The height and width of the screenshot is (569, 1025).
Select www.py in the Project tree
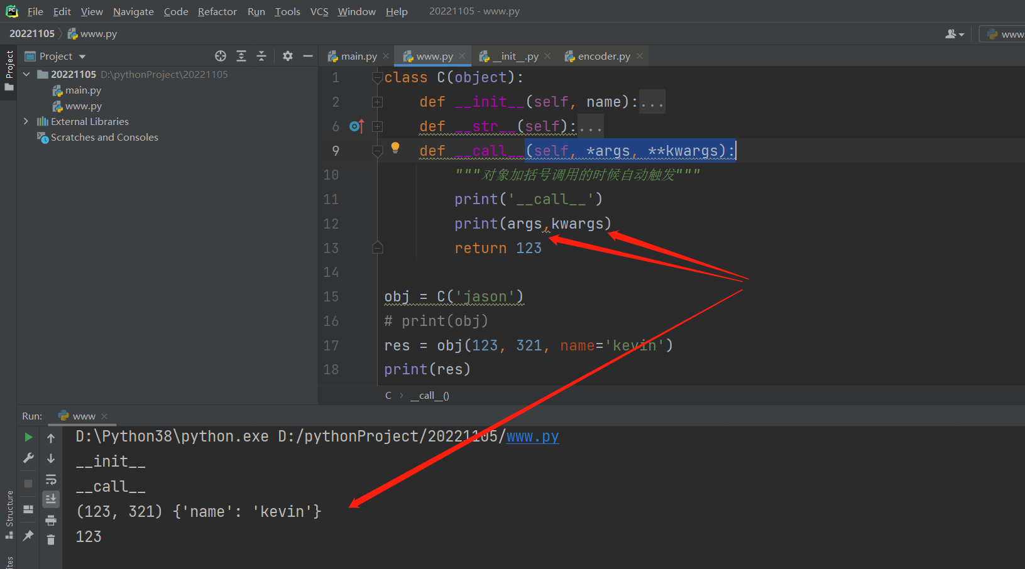[83, 106]
